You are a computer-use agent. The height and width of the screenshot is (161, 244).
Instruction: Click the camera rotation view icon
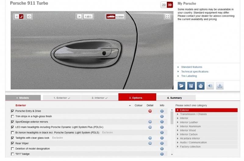tap(88, 16)
